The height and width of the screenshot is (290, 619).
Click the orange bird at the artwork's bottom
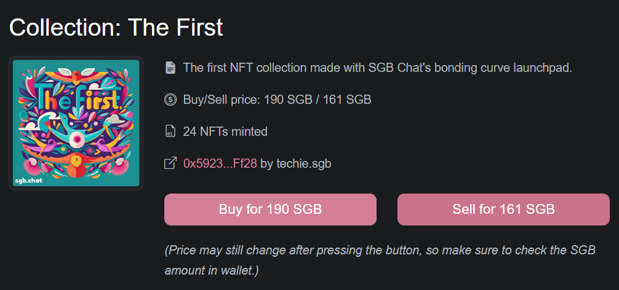[78, 165]
